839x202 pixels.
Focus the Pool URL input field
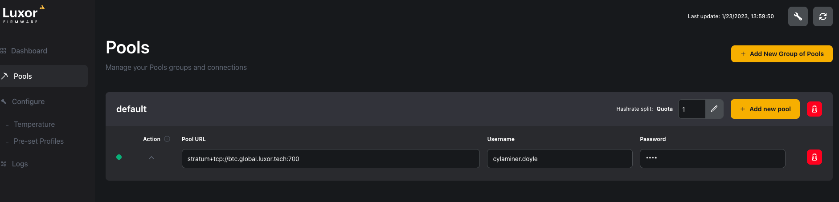(331, 158)
